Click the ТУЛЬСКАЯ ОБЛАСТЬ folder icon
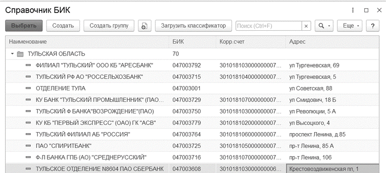386x173 pixels. (x=20, y=54)
